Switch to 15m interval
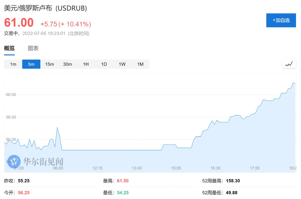The height and width of the screenshot is (199, 301). [49, 64]
